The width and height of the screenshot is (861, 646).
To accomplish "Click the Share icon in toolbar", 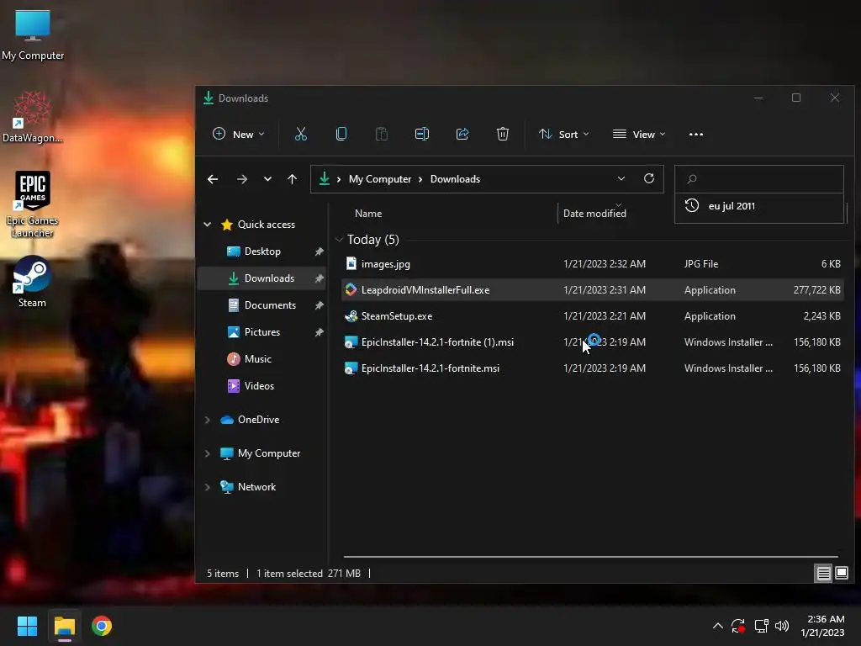I will click(x=462, y=134).
